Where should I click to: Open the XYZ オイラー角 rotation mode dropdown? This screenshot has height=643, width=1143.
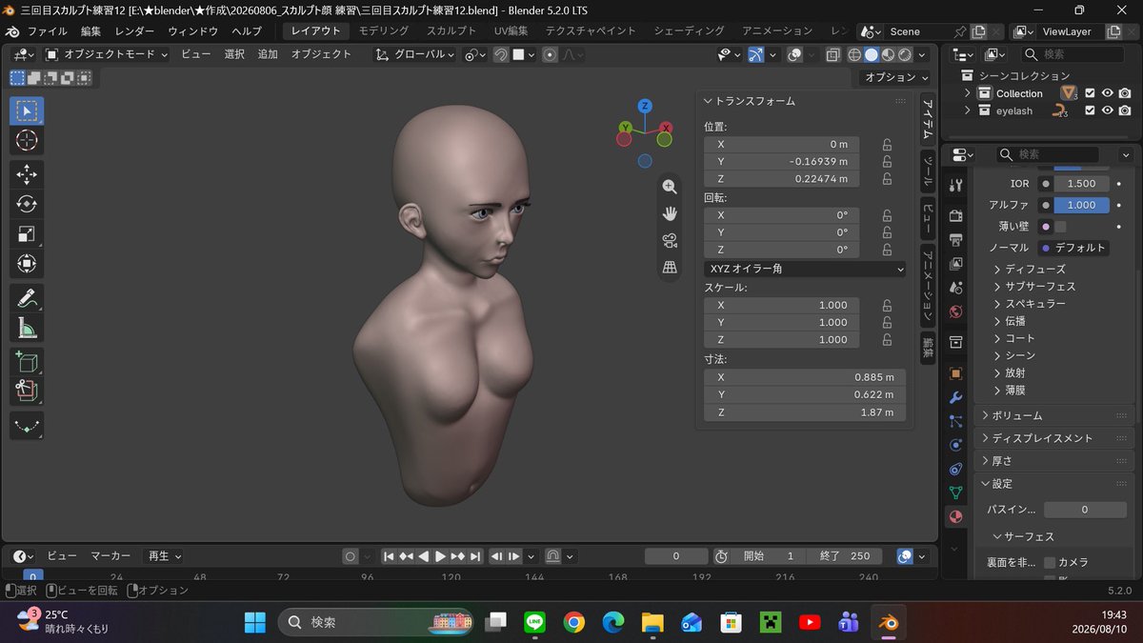(805, 269)
